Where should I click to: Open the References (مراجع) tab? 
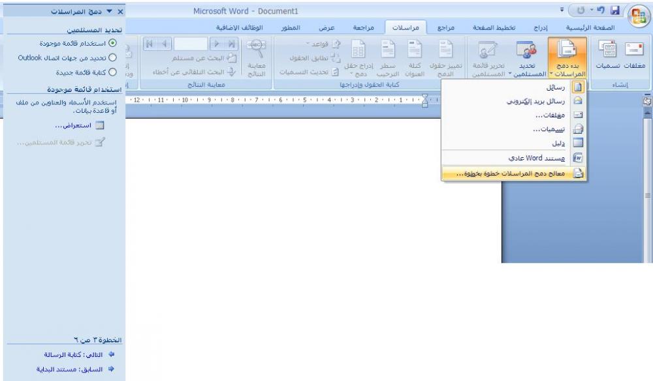coord(445,28)
